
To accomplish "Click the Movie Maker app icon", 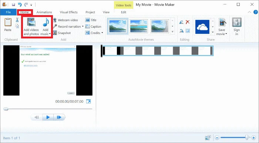I will click(x=4, y=4).
